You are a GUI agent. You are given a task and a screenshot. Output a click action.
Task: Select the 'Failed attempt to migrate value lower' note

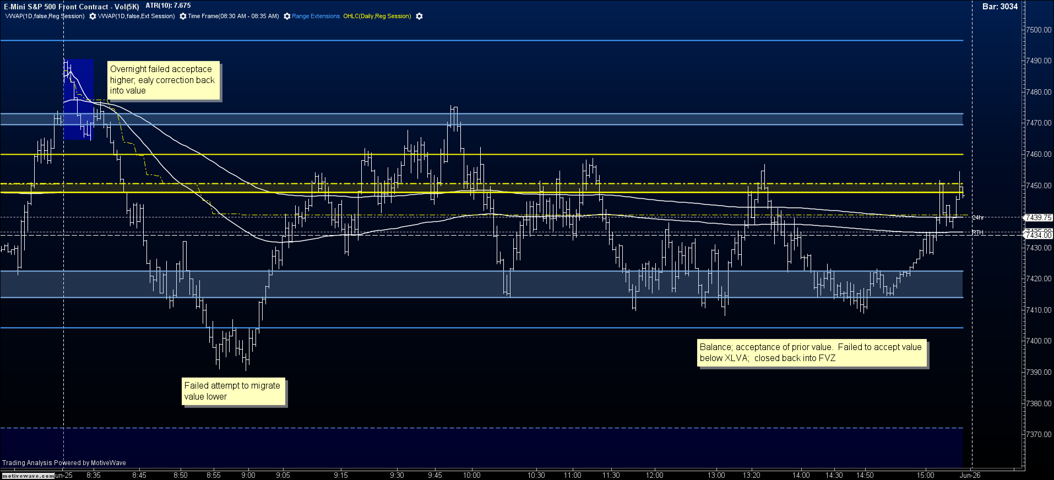pos(233,391)
